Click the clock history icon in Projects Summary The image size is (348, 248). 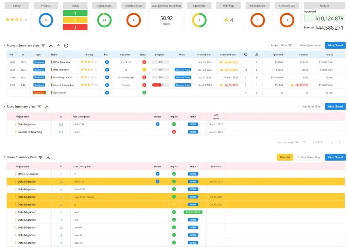click(66, 46)
